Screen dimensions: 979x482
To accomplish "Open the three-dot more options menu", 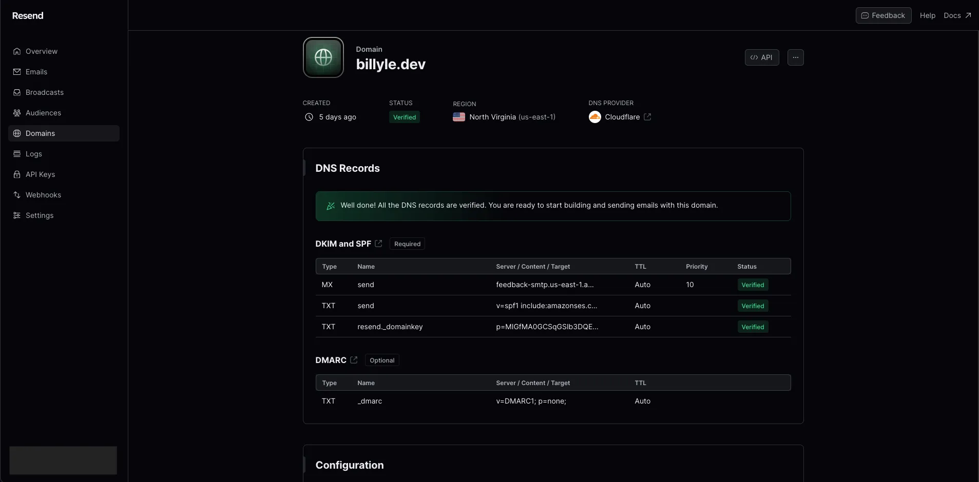I will point(795,57).
